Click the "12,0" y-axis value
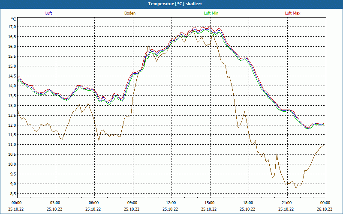This screenshot has width=343, height=214. [12, 125]
